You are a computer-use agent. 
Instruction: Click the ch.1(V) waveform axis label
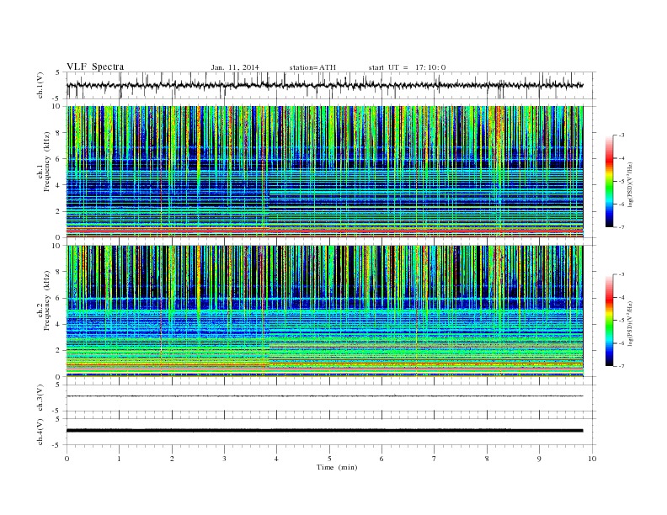[40, 85]
